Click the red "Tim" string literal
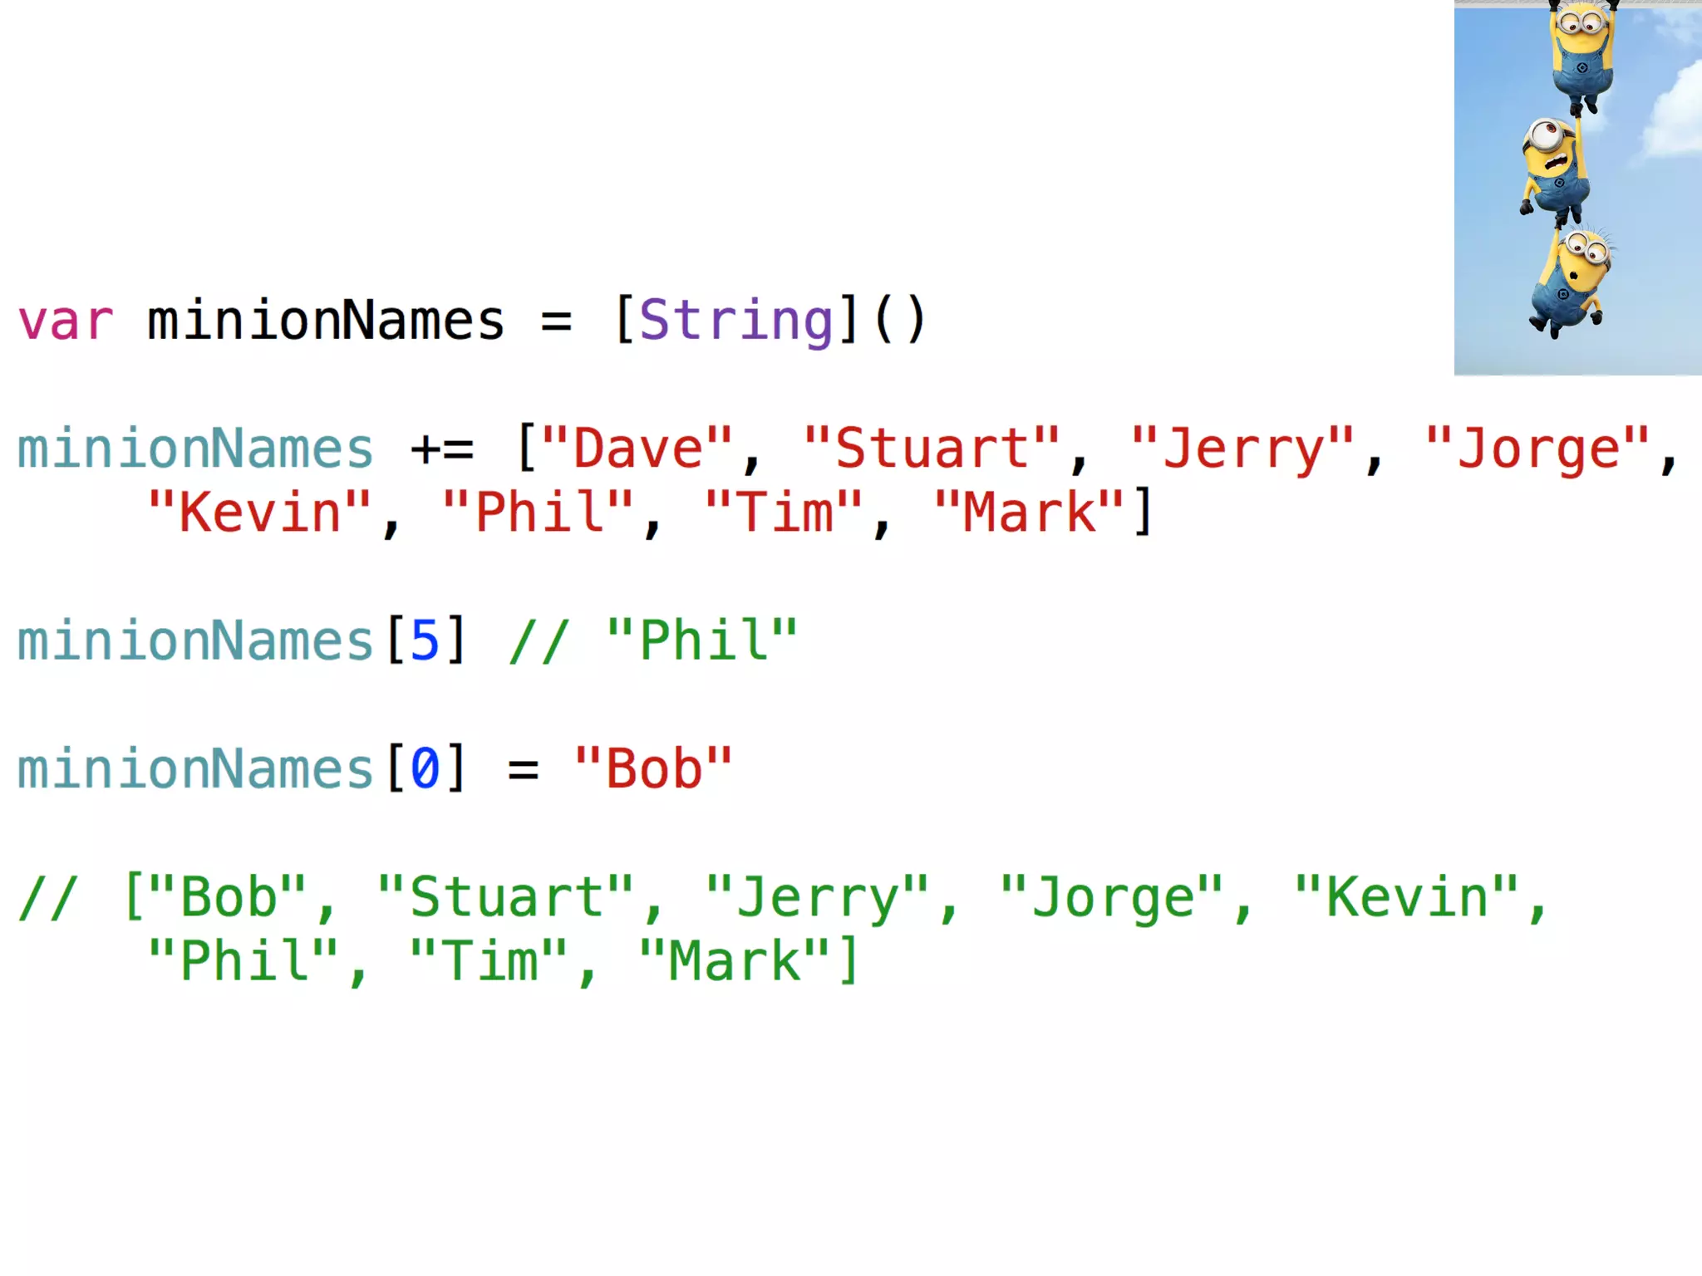Image resolution: width=1702 pixels, height=1276 pixels. (785, 513)
